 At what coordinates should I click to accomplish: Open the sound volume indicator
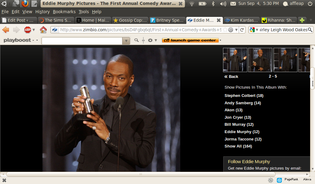(223, 4)
